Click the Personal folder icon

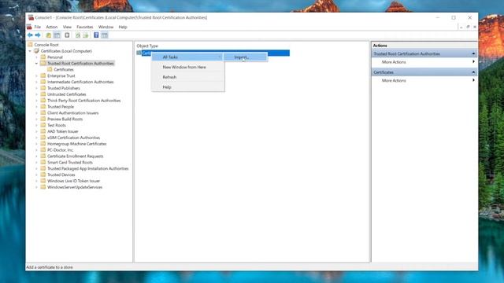(x=43, y=57)
